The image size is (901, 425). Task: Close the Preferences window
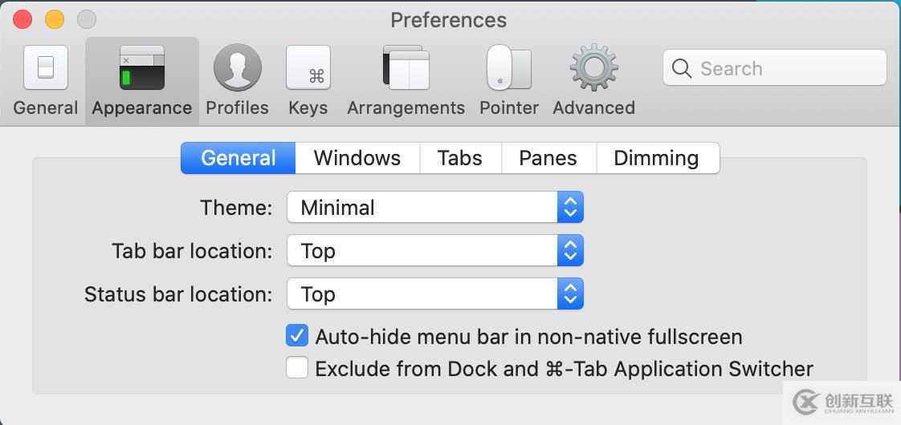point(22,19)
